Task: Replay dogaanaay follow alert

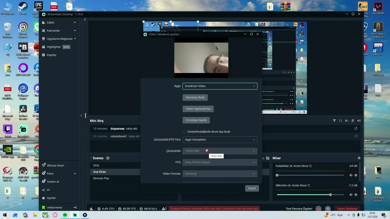Action: pos(356,129)
